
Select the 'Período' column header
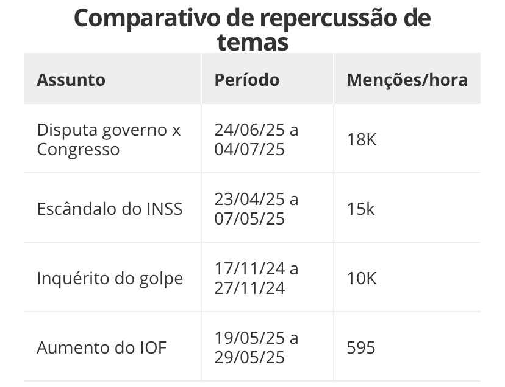point(246,80)
